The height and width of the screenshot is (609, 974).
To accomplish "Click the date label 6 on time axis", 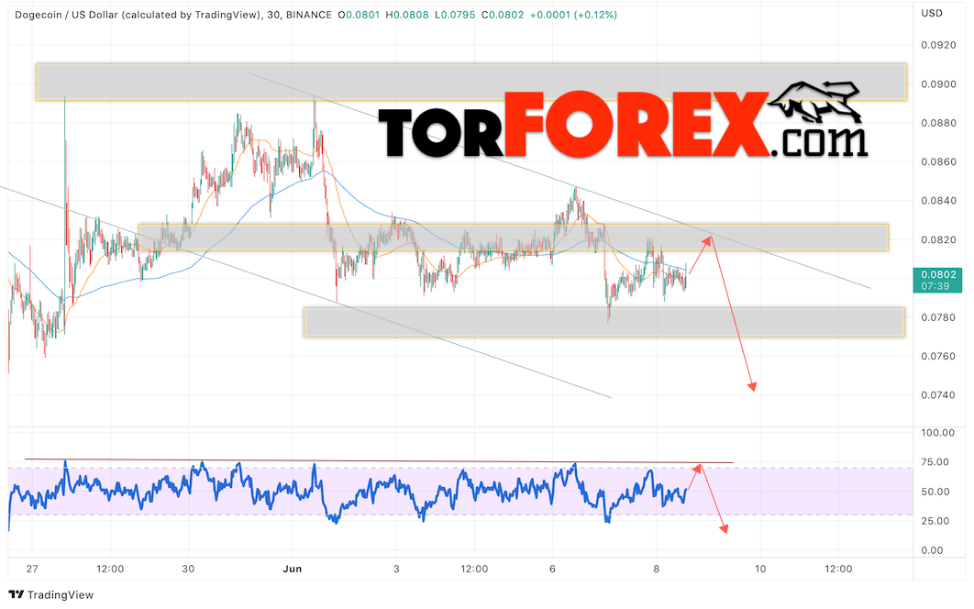I will tap(552, 569).
